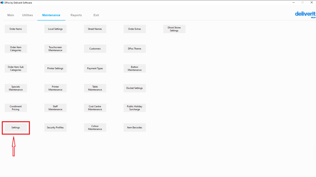This screenshot has width=316, height=177.
Task: Open Touchscreen Maintenance
Action: click(x=56, y=49)
